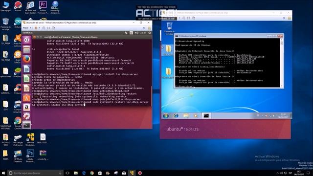Screen dimensions: 313x176
Task: Launch Firefox from Ubuntu launcher
Action: tap(26, 59)
